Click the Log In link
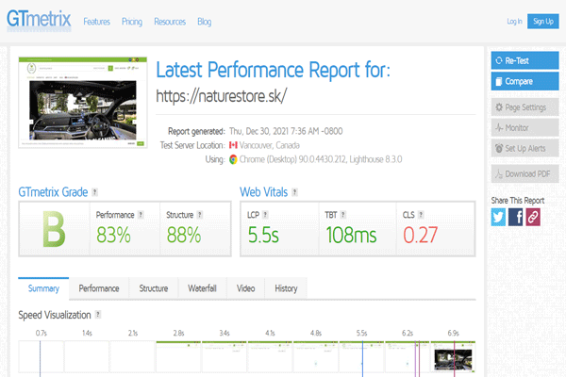The height and width of the screenshot is (377, 566). (514, 21)
